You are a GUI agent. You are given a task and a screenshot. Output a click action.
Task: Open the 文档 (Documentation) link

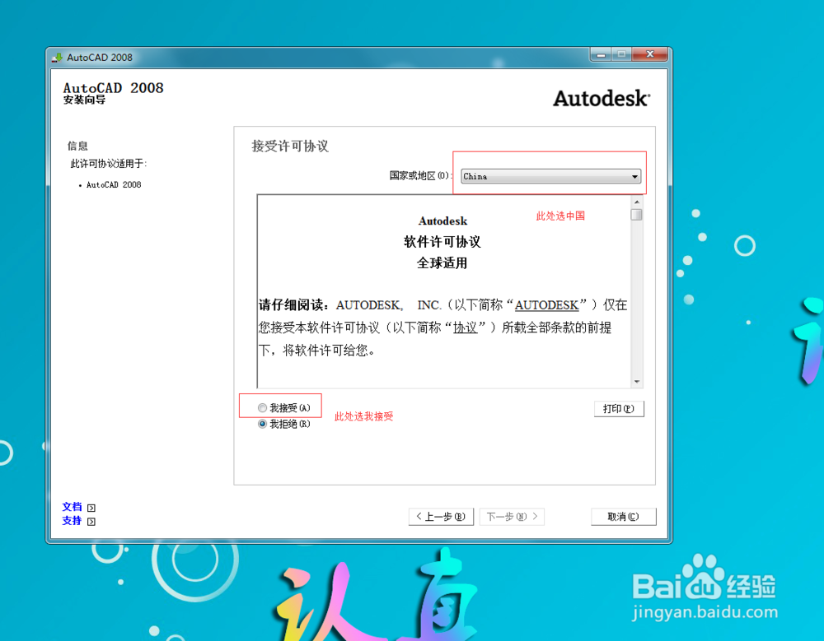(x=72, y=507)
